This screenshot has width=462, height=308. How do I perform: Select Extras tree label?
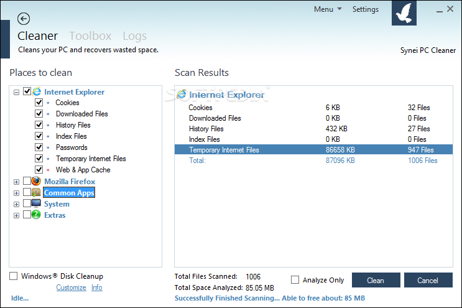55,215
